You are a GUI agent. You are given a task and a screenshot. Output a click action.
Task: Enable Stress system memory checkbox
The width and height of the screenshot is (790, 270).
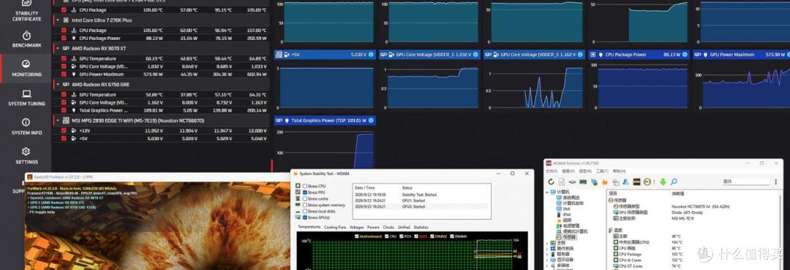click(305, 204)
